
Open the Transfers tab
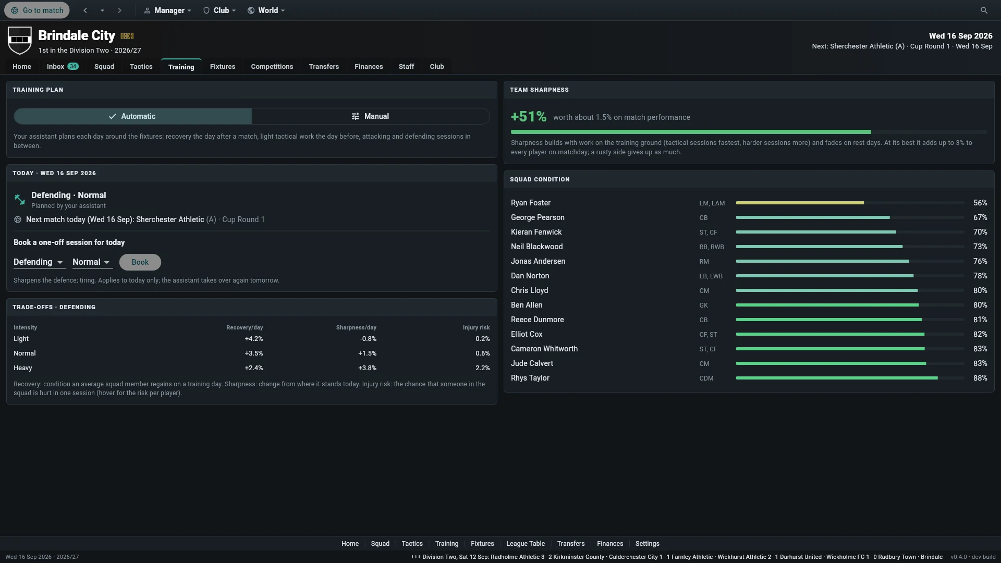pyautogui.click(x=324, y=67)
